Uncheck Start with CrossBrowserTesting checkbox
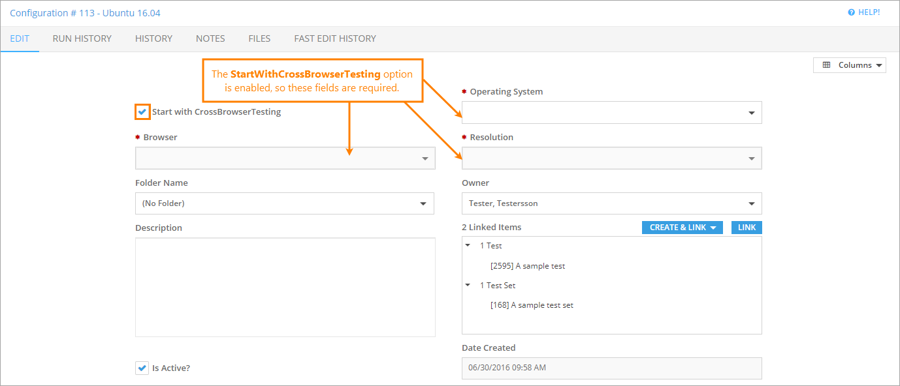 (142, 111)
